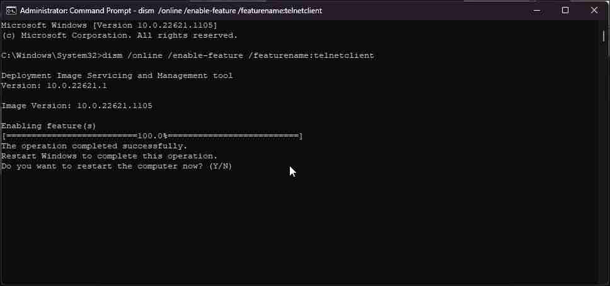Click the Deployment Image Servicing and Management text
610x286 pixels.
(117, 75)
